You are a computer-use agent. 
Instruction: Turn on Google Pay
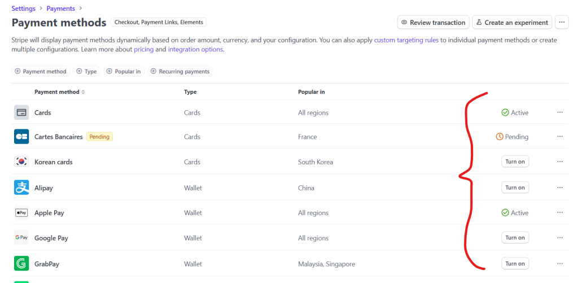click(x=515, y=238)
